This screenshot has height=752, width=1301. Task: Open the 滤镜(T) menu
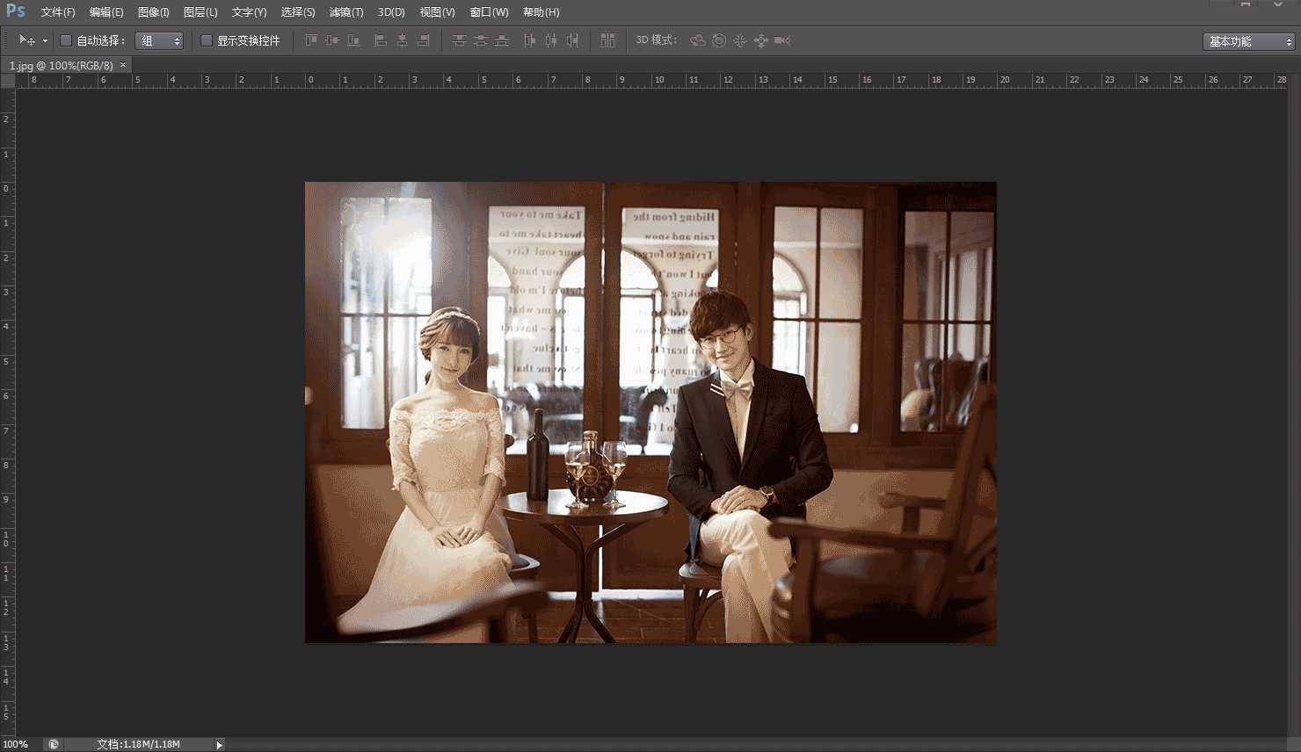tap(346, 11)
